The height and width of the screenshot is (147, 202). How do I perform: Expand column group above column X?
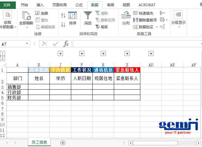pos(127,54)
